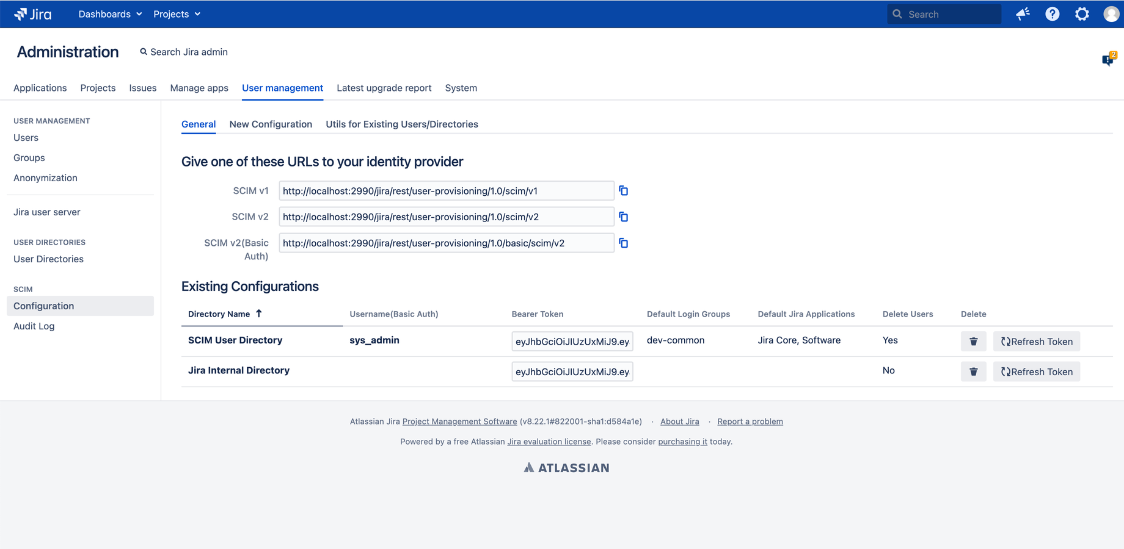Follow the Project Management Software link
The image size is (1124, 549).
pyautogui.click(x=459, y=422)
